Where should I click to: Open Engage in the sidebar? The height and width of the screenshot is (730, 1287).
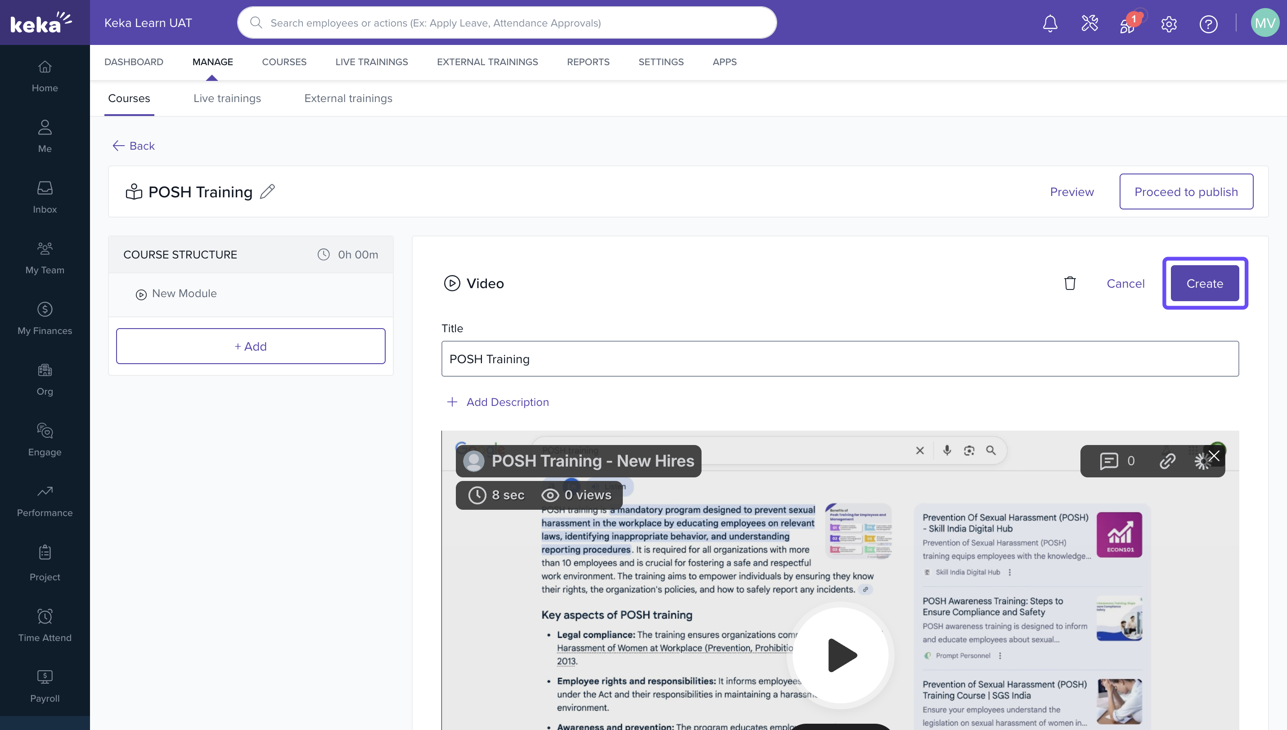click(x=45, y=440)
